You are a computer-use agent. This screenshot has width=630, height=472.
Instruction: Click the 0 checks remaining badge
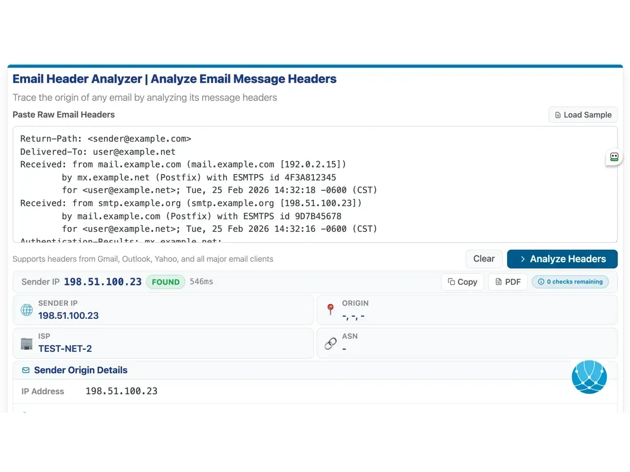pos(570,282)
